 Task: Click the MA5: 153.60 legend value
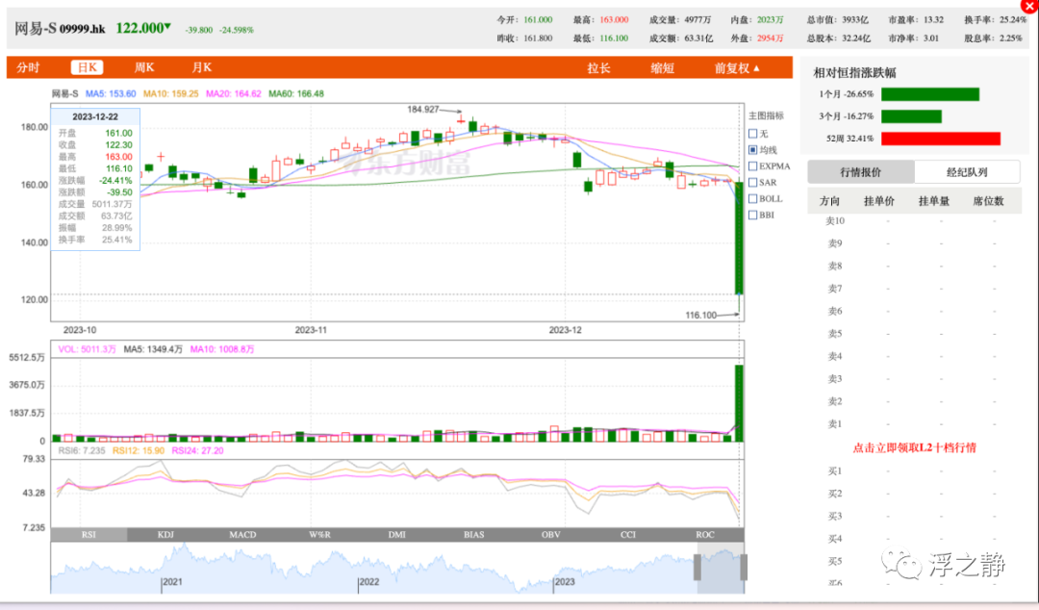pyautogui.click(x=111, y=93)
